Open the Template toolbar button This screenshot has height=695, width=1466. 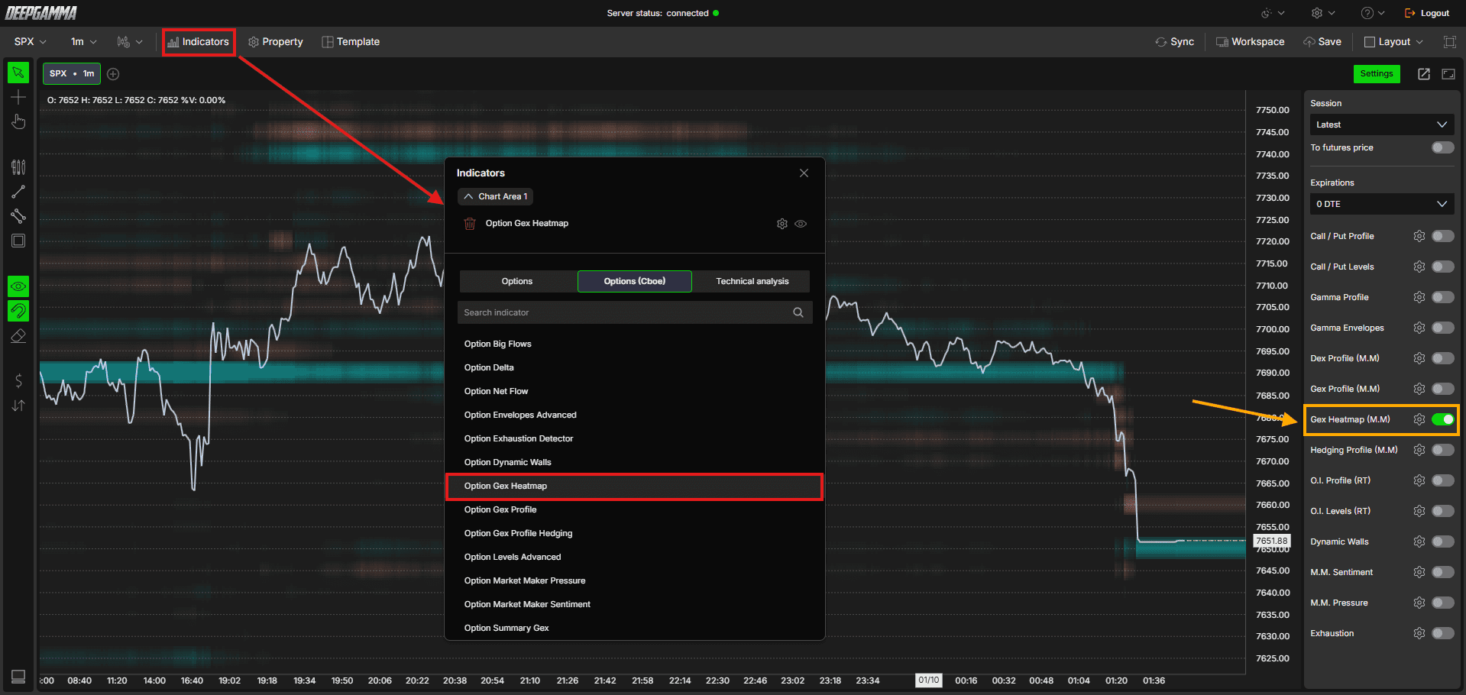tap(351, 42)
